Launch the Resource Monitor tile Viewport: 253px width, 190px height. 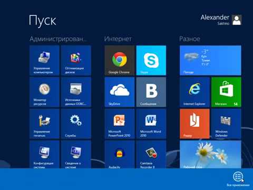pos(44,92)
